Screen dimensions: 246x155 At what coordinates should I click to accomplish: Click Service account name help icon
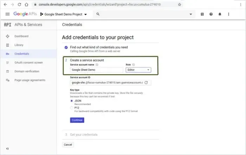tap(97, 65)
